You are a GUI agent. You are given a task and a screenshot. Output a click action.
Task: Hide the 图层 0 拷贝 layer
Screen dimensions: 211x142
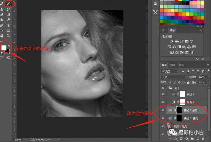(163, 126)
